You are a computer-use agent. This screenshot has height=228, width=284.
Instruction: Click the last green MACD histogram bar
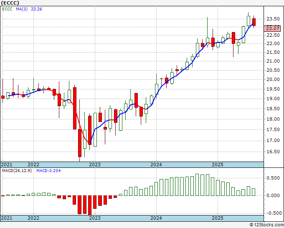(x=254, y=192)
